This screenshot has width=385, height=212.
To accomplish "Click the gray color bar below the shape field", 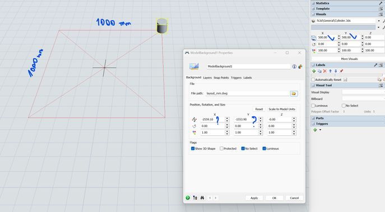I will coord(344,27).
